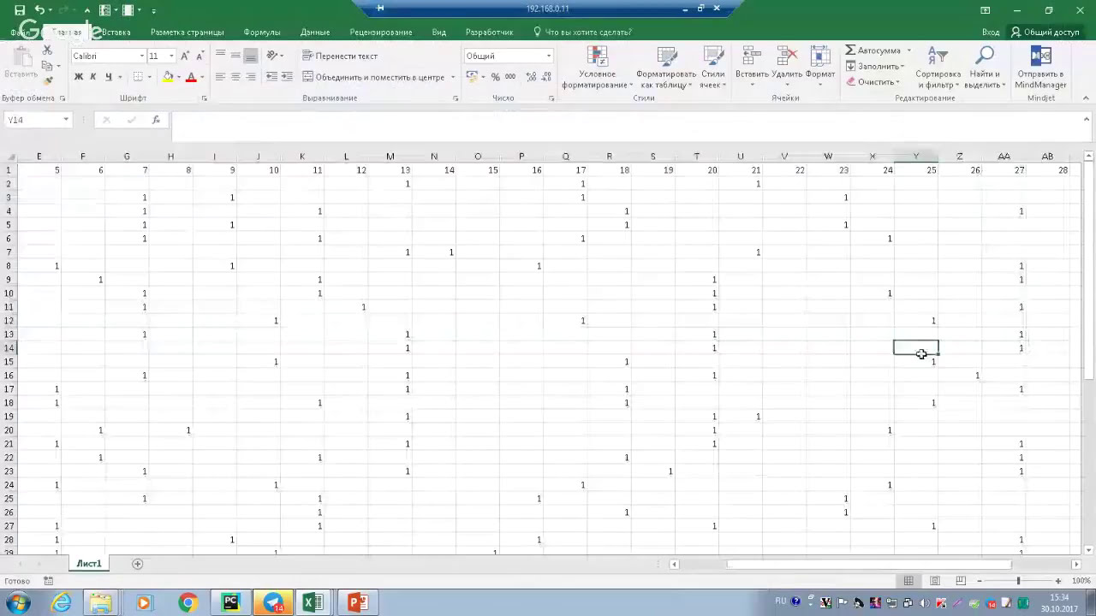Screen dimensions: 1096x616
Task: Click the Общий доступ share button
Action: tap(1045, 33)
